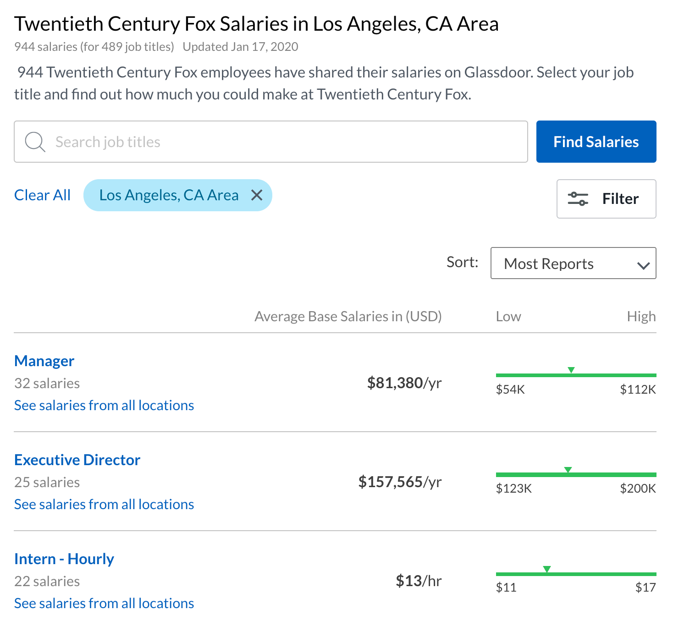Click the magnifying glass search icon

click(35, 142)
